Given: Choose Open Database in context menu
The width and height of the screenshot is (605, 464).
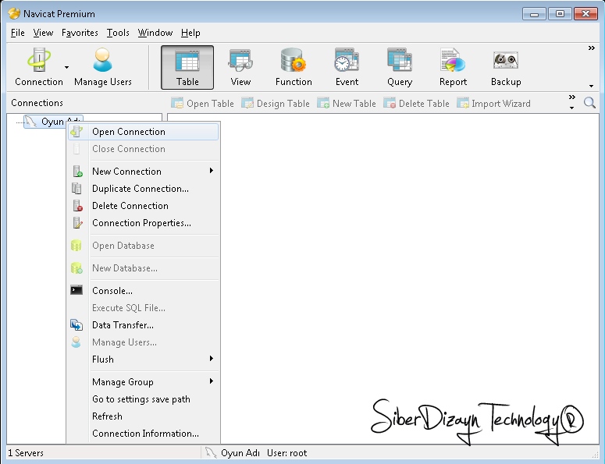Looking at the screenshot, I should click(143, 246).
